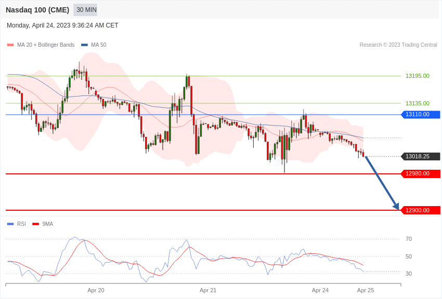Click the RSI 70 level label
Viewport: 442px width, 299px height.
[409, 239]
